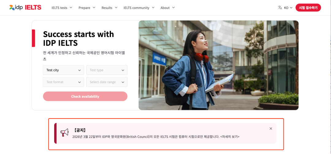Open the IELTS community menu
331x154 pixels.
click(136, 8)
